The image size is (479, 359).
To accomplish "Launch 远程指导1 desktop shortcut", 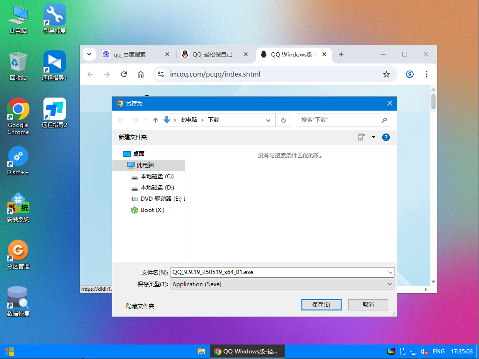I will pos(54,66).
